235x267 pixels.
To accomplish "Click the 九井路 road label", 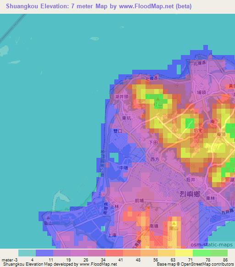I will coord(228,211).
